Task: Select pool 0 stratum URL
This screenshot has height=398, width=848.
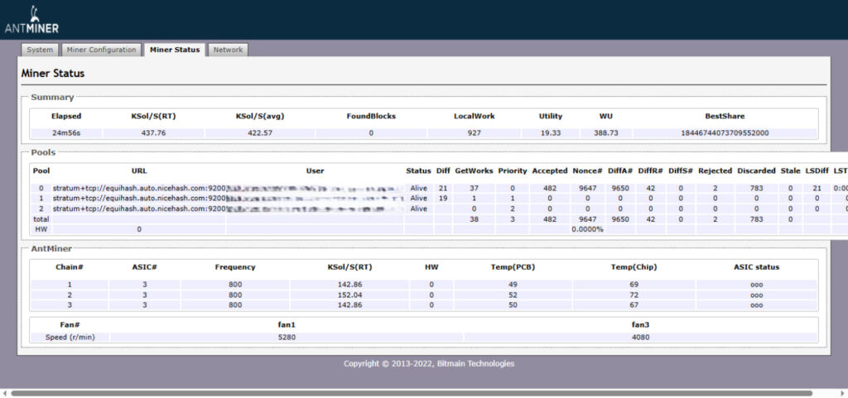Action: tap(139, 188)
